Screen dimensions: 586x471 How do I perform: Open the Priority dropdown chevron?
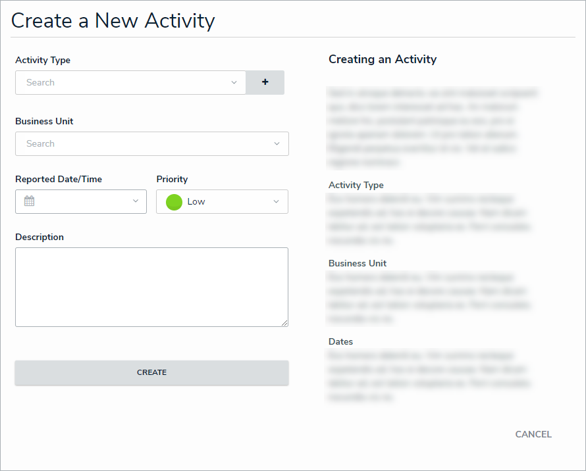(277, 202)
